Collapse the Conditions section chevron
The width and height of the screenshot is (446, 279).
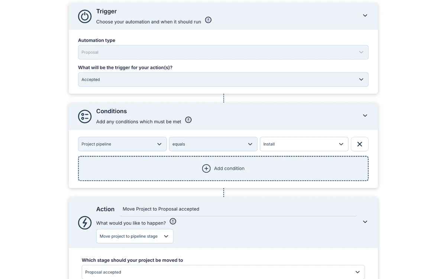[x=365, y=116]
